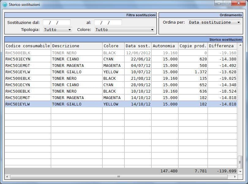Click the vertical scrollbar thumb
The width and height of the screenshot is (248, 184).
(x=240, y=162)
